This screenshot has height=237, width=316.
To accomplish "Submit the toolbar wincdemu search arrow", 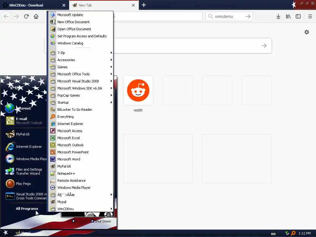I will pyautogui.click(x=248, y=16).
